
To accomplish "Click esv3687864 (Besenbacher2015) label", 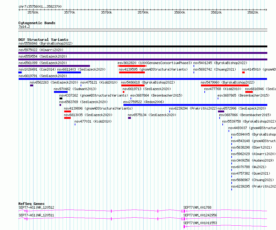I will (x=156, y=95).
